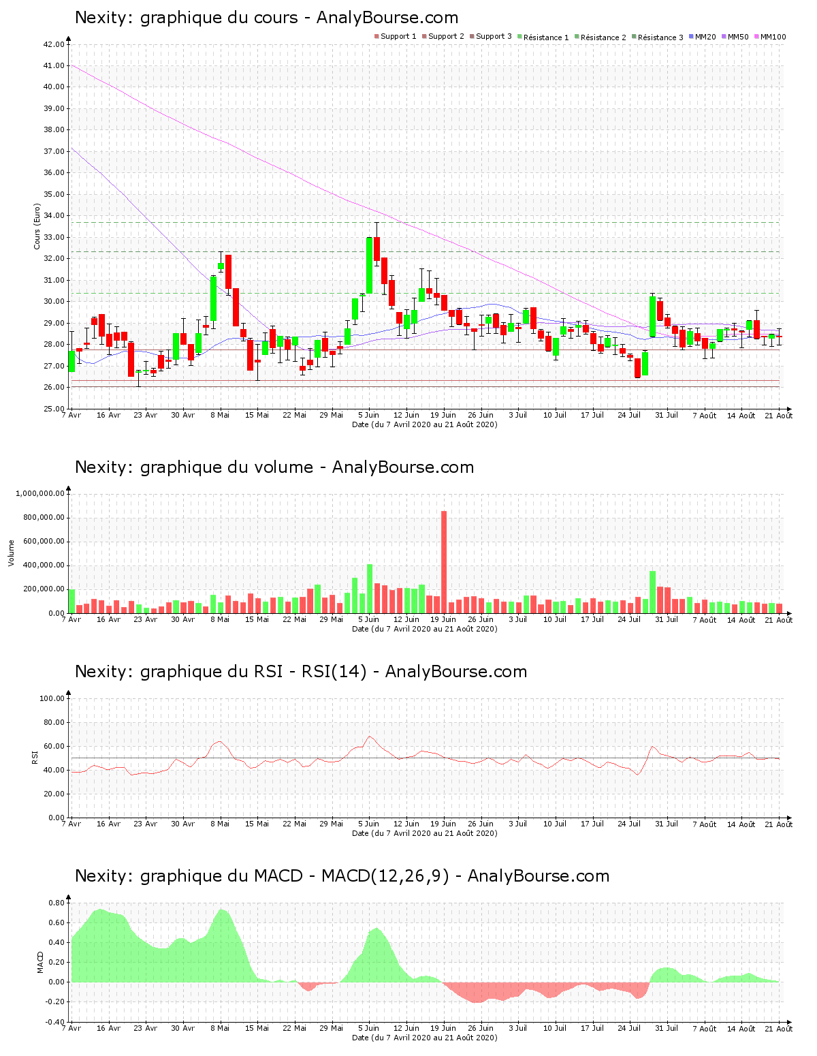This screenshot has width=817, height=1056.
Task: Click the 60.00 RSI axis value
Action: coord(53,746)
